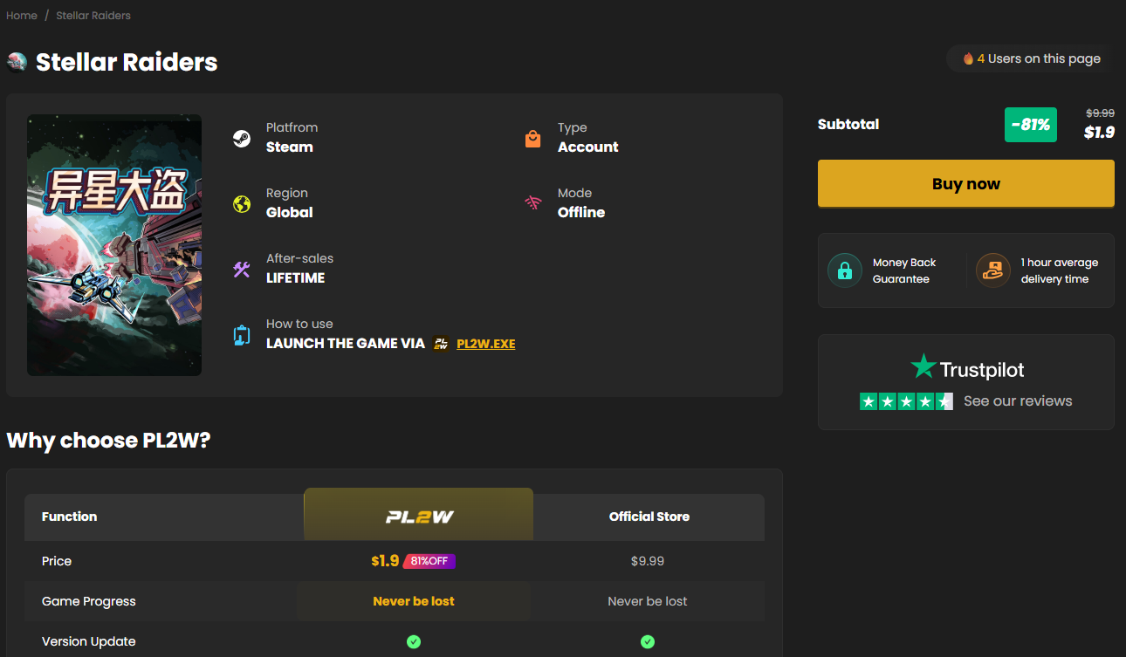Click the Global region globe icon
The image size is (1126, 657).
click(242, 204)
